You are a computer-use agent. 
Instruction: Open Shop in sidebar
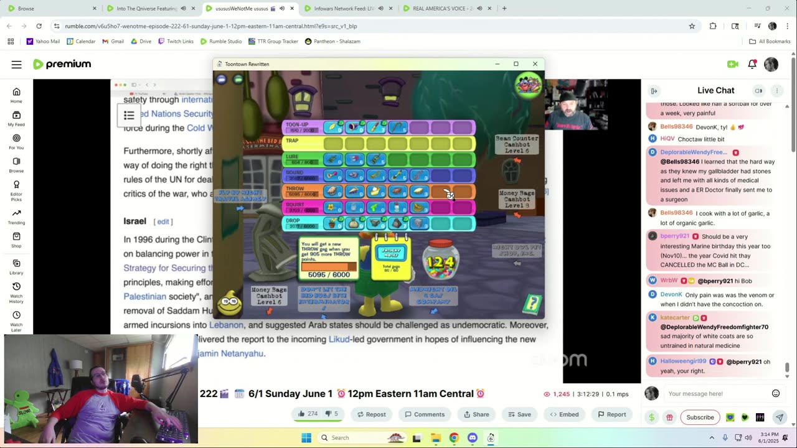click(16, 240)
